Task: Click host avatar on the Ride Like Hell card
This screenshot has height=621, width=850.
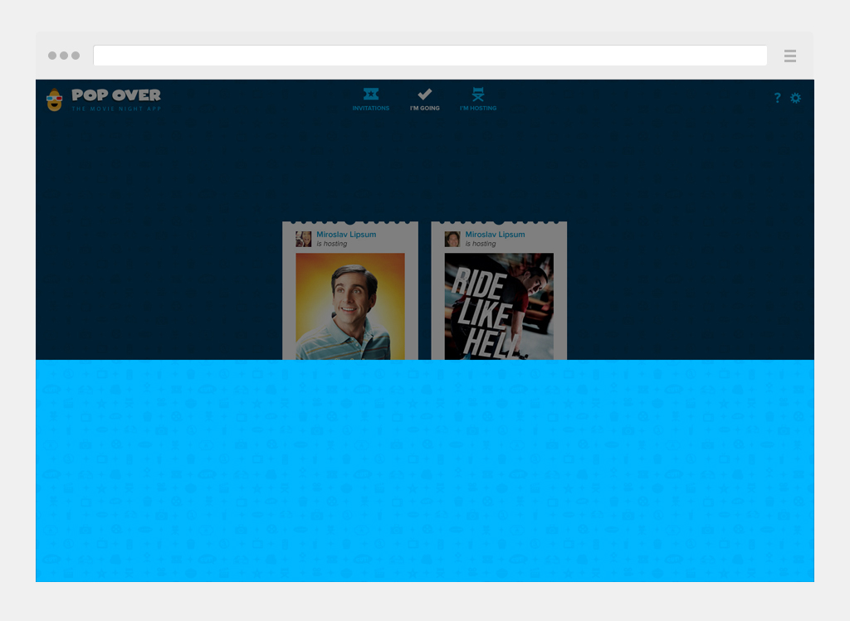Action: pyautogui.click(x=452, y=239)
